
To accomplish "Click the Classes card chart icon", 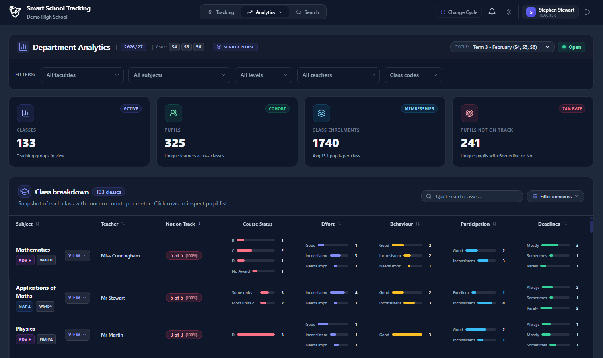I will click(25, 113).
